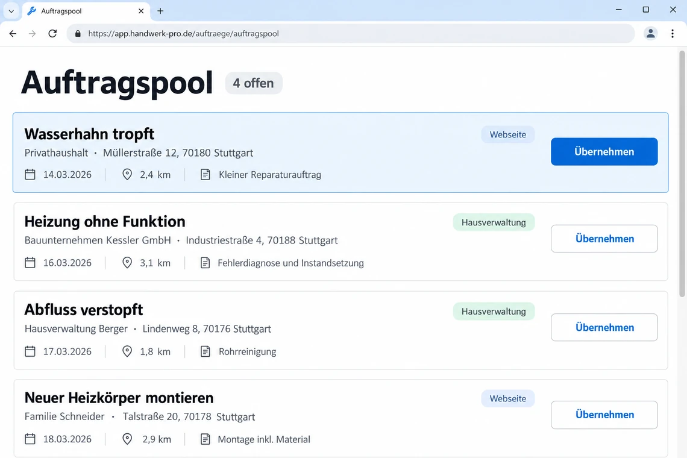
Task: Click the address "Lindenweg 8, 70176 Stuttgart"
Action: coord(207,328)
